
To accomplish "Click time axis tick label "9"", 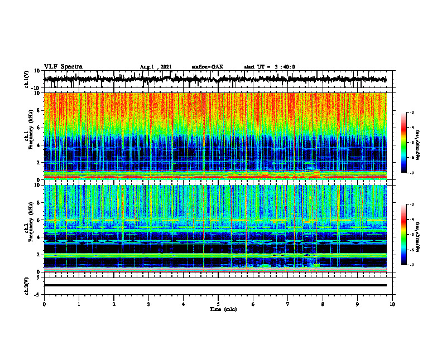I will [x=357, y=304].
